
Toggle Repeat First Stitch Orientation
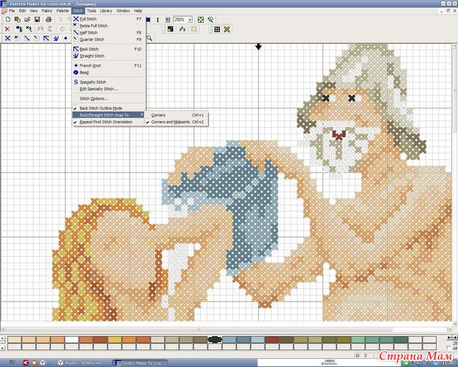(x=106, y=122)
